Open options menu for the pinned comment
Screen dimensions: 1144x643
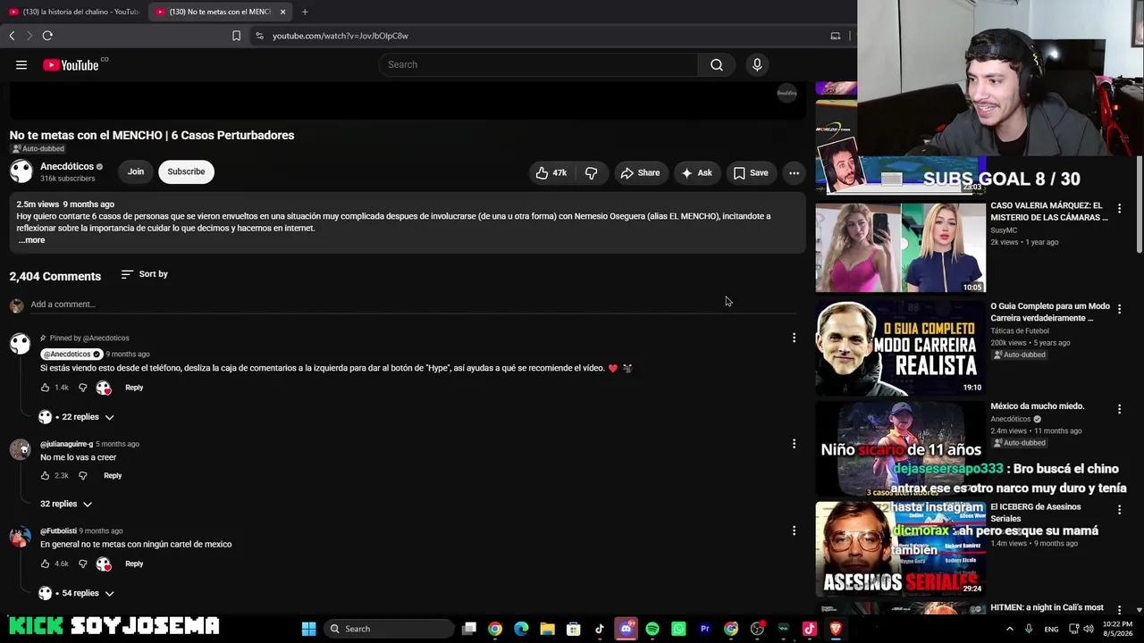[x=794, y=338]
